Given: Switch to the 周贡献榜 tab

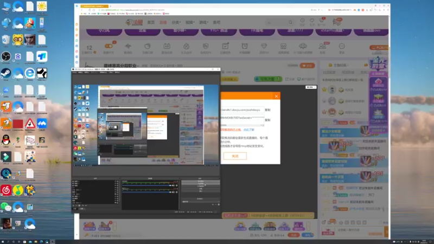Looking at the screenshot, I should tap(348, 73).
